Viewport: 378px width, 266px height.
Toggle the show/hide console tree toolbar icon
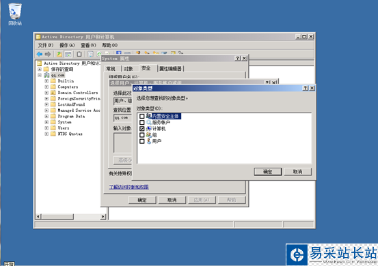pos(68,54)
